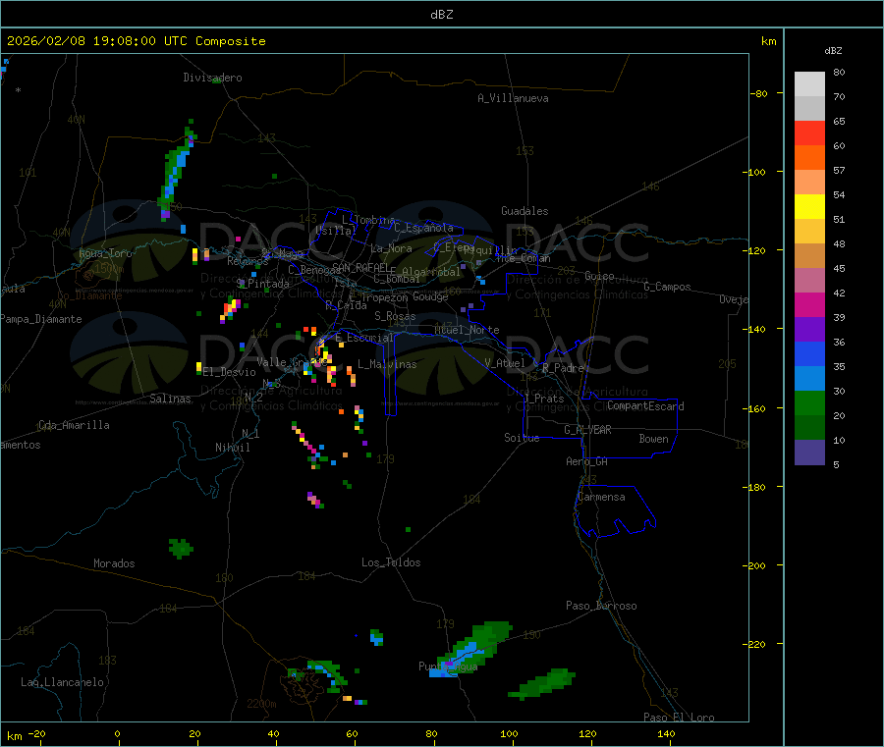The image size is (884, 747).
Task: Click the Morados map label
Action: coord(115,563)
